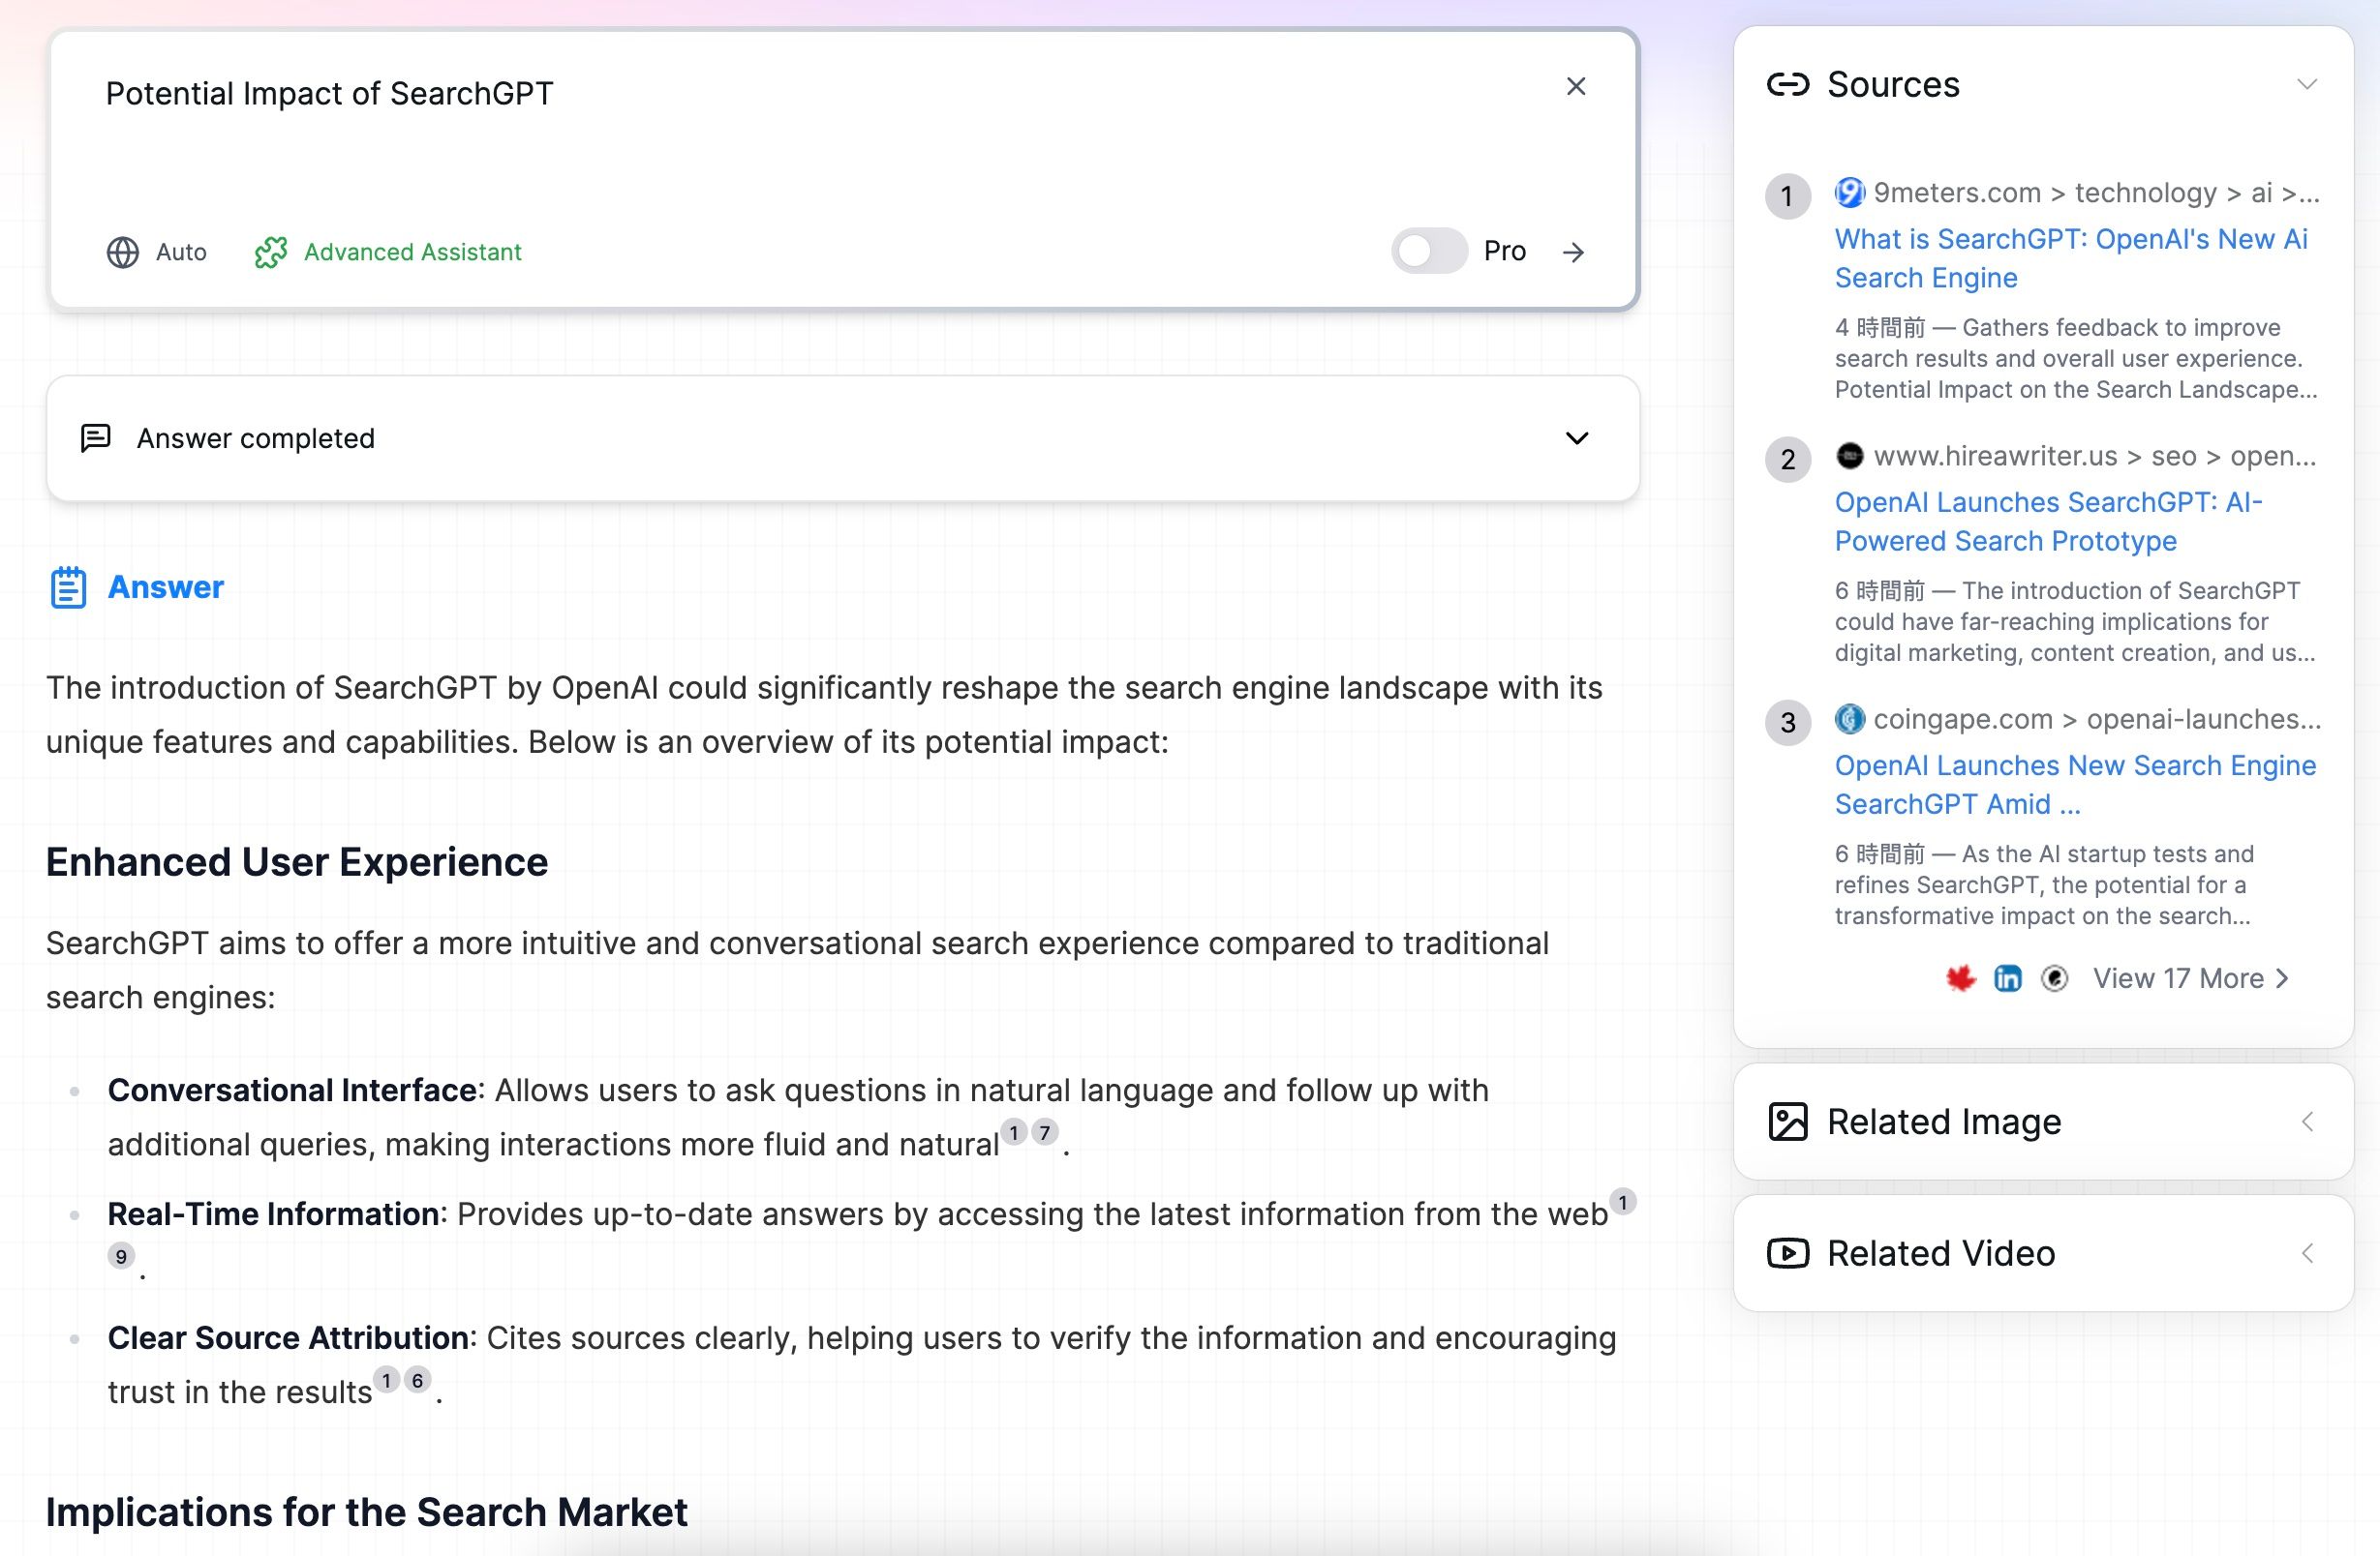Click the LinkedIn source icon

[x=2008, y=978]
